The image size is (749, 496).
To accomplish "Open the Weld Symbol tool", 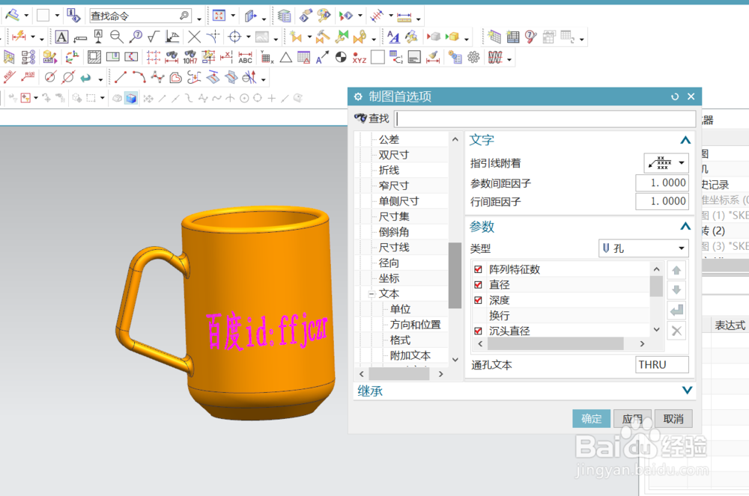I will tap(172, 37).
